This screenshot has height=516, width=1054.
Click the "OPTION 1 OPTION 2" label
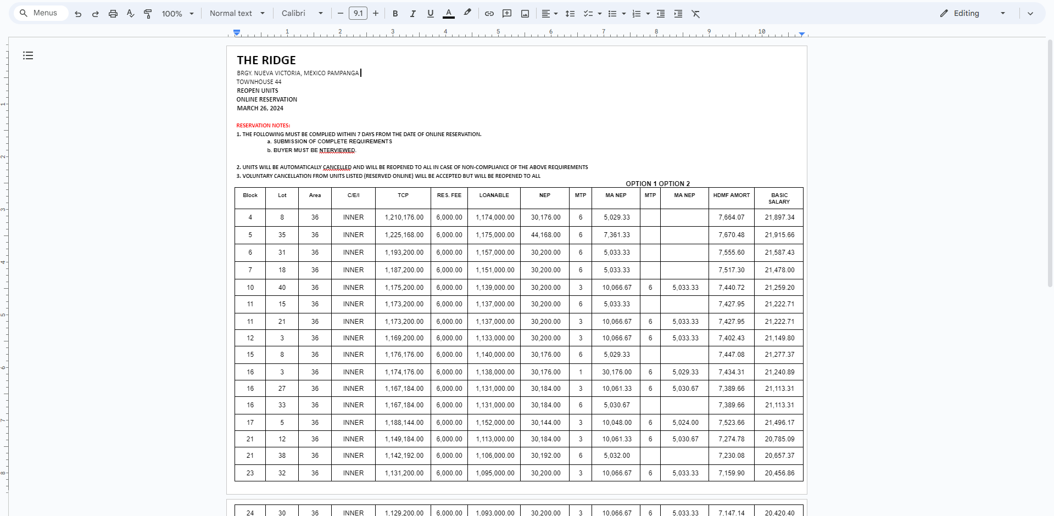pyautogui.click(x=658, y=184)
